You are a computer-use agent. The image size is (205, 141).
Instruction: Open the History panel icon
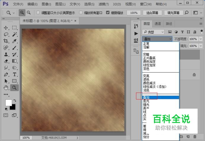pyautogui.click(x=136, y=26)
